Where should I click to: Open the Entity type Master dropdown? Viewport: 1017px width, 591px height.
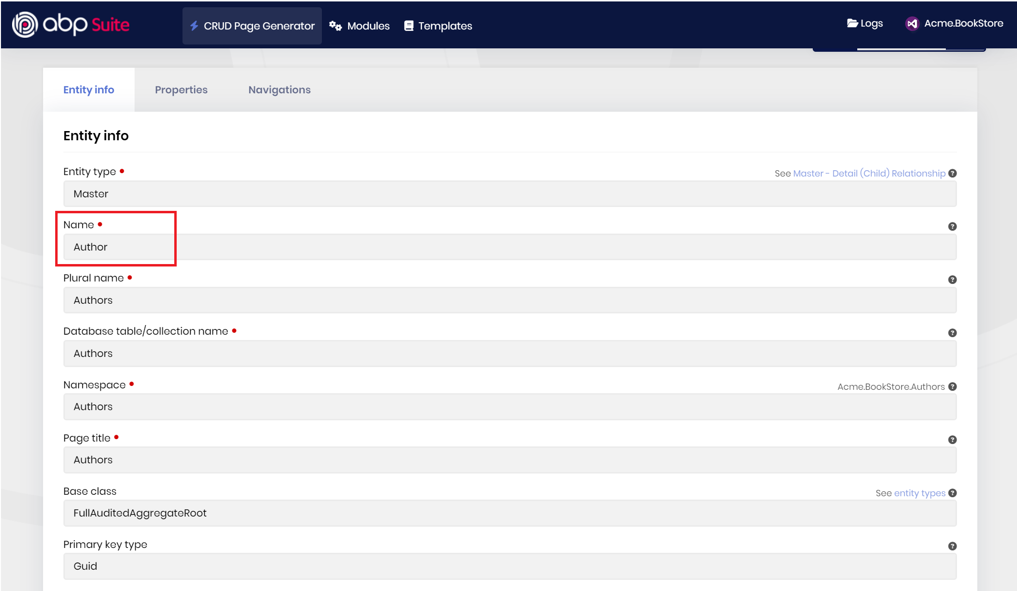509,194
